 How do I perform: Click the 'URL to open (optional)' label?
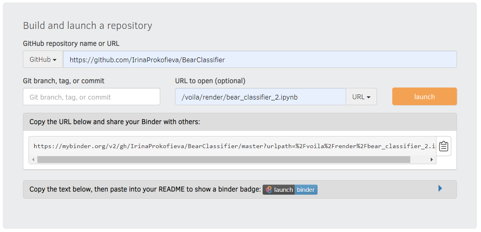(210, 81)
